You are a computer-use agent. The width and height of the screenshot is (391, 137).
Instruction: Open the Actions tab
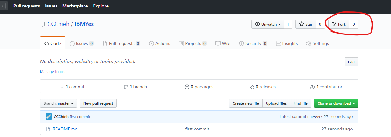click(x=160, y=43)
